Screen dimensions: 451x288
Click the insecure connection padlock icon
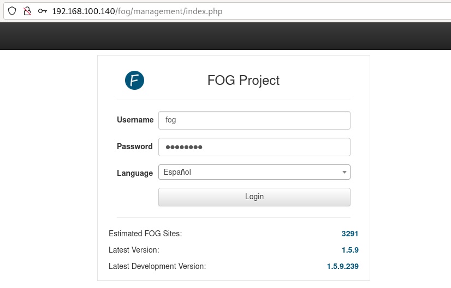(x=27, y=11)
